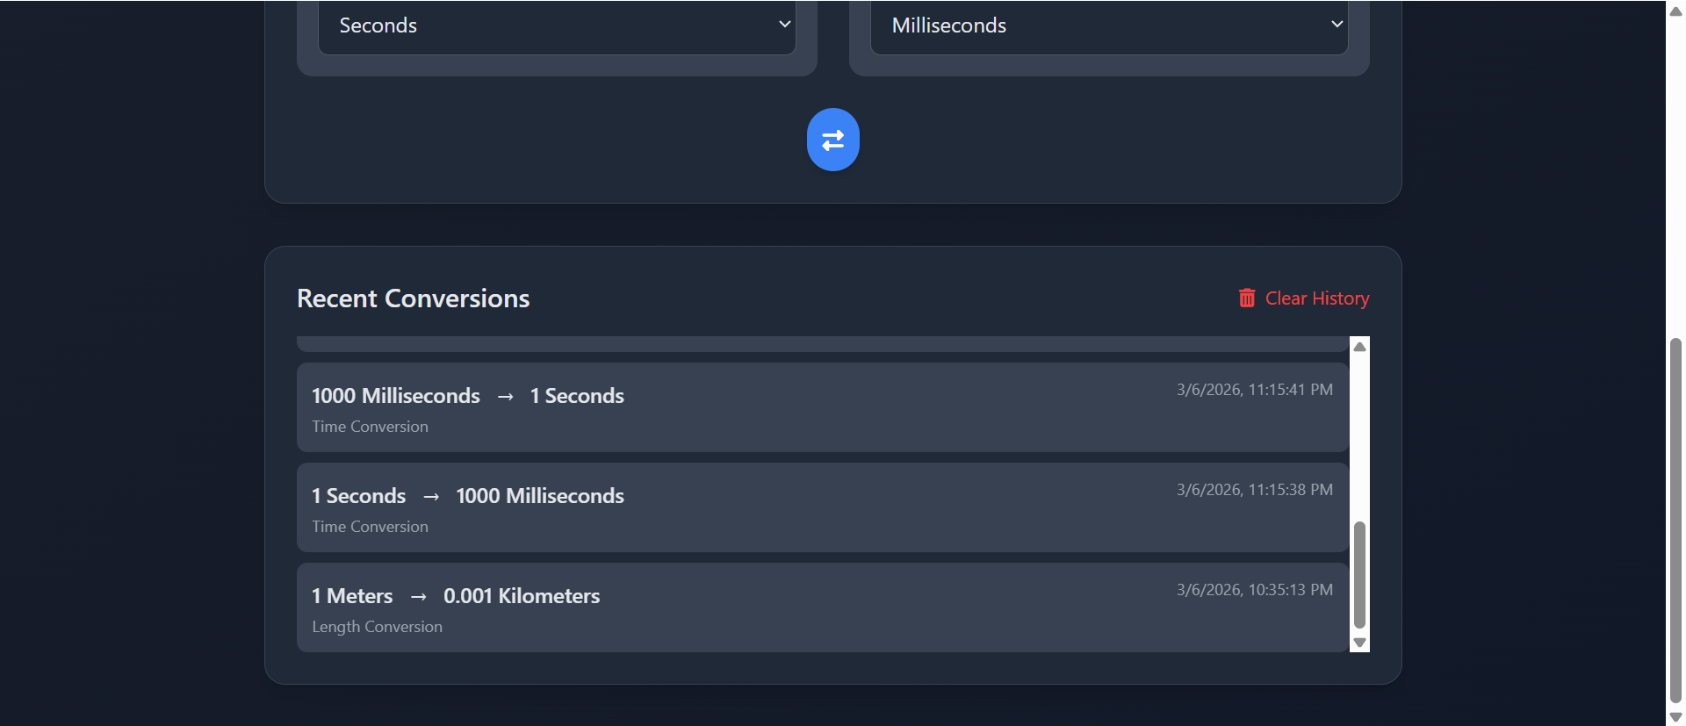The height and width of the screenshot is (726, 1686).
Task: Click the timestamp 3/6/2026, 10:35:13 PM
Action: [x=1254, y=589]
